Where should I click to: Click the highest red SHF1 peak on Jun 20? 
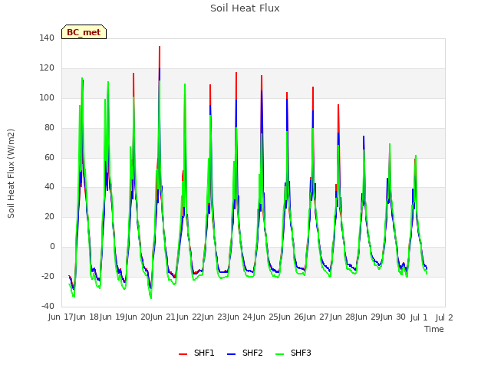click(160, 47)
